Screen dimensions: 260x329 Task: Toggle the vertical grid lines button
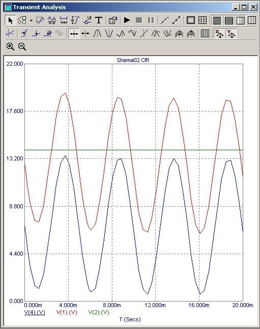pyautogui.click(x=217, y=20)
